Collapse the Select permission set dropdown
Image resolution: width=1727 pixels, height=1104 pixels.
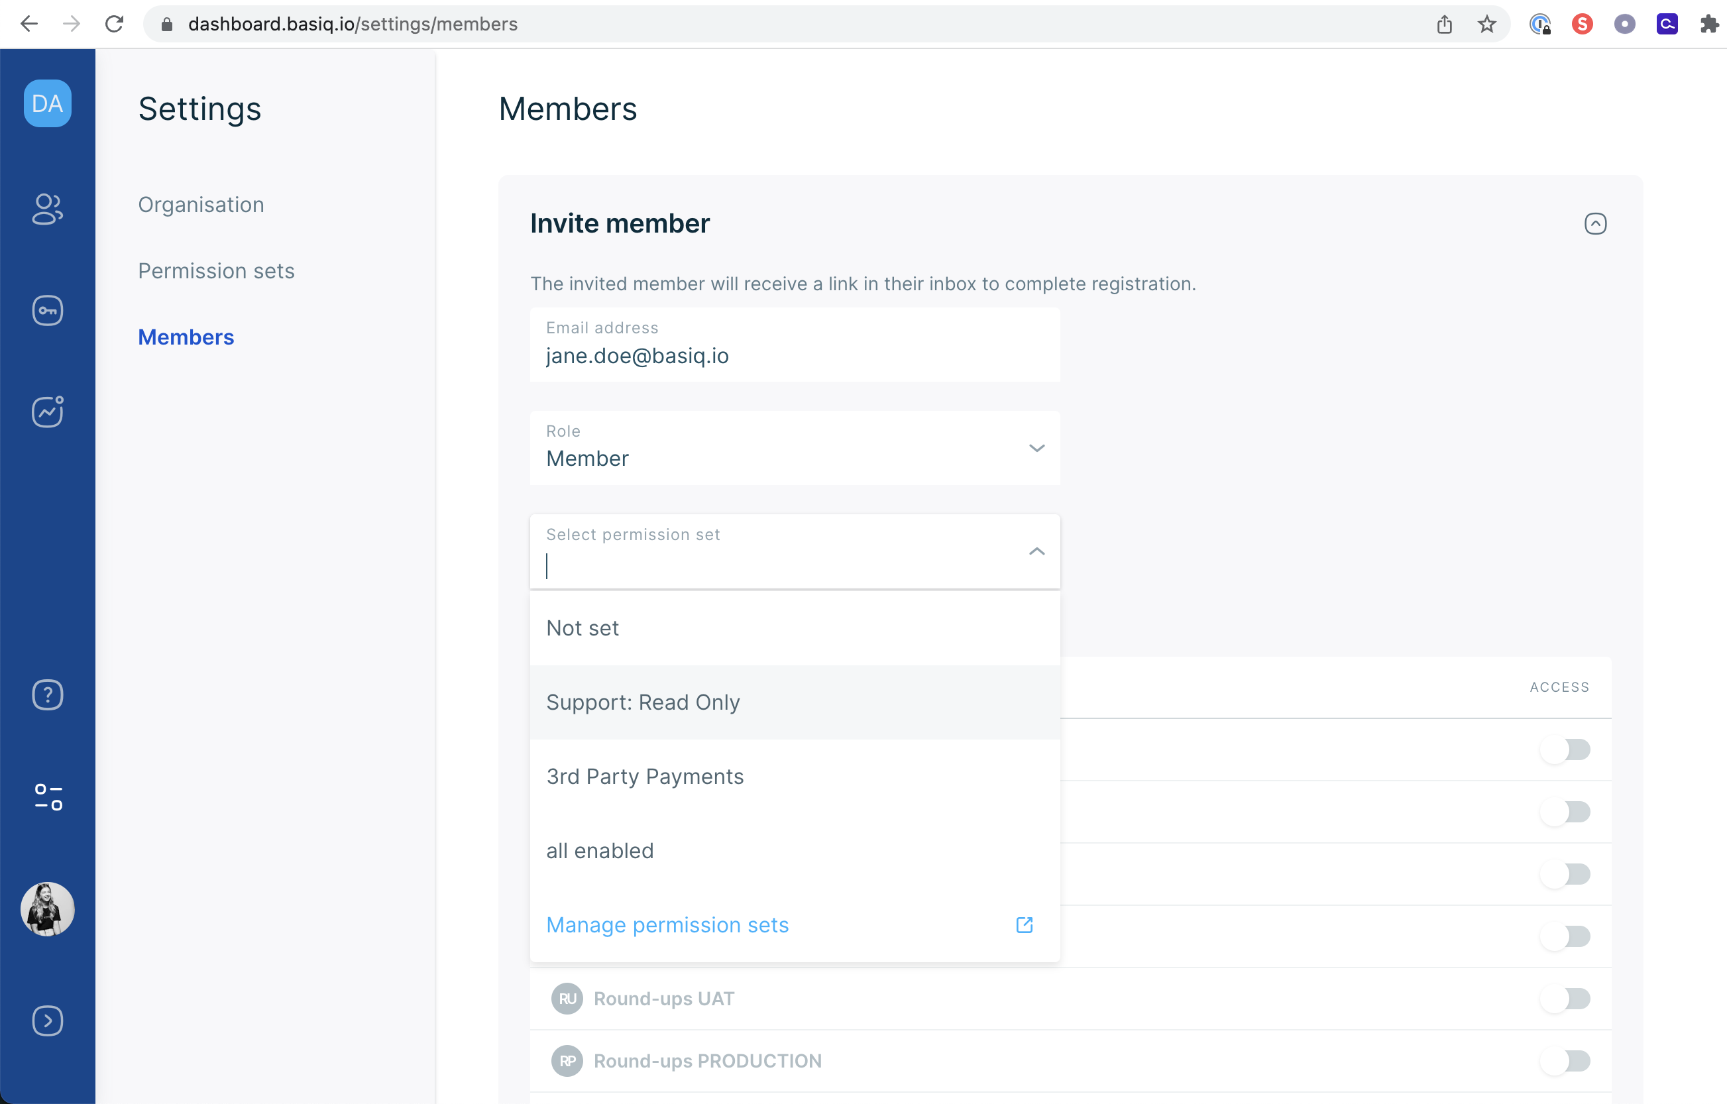1036,551
